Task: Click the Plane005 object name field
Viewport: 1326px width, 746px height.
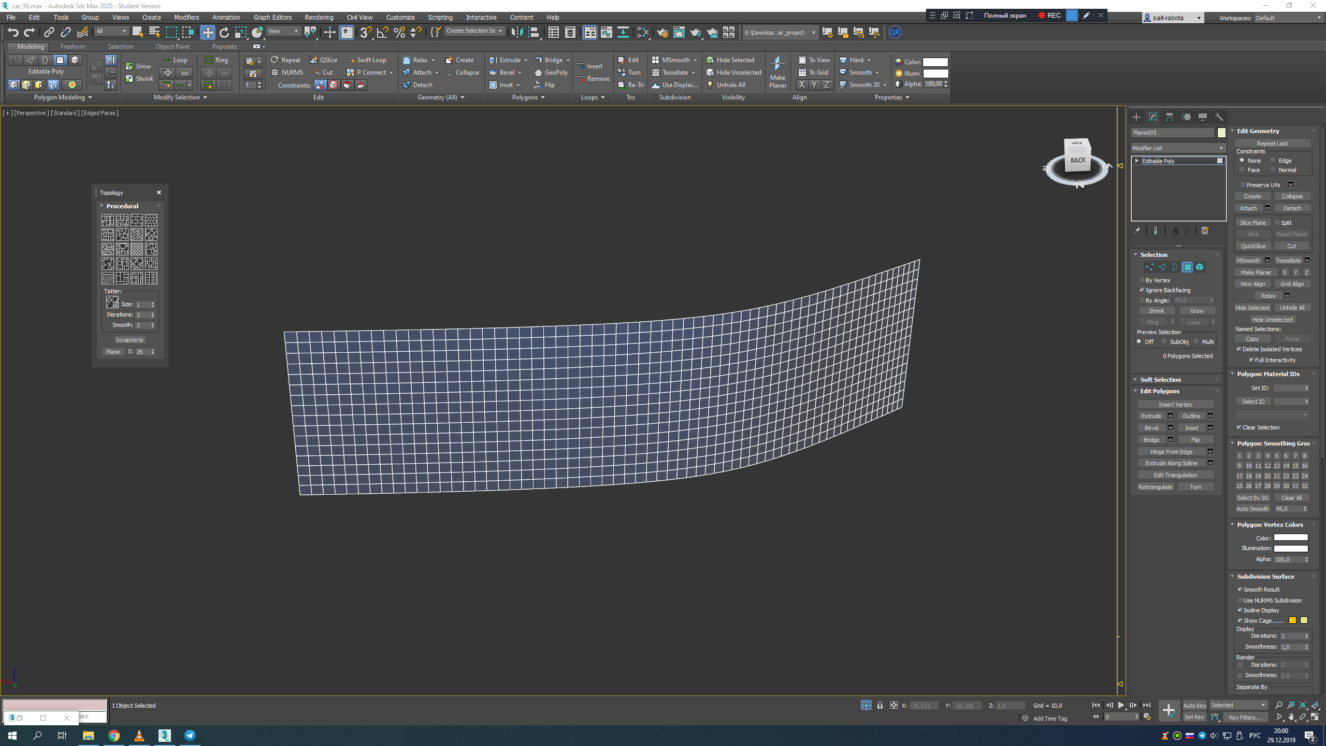Action: [x=1173, y=133]
